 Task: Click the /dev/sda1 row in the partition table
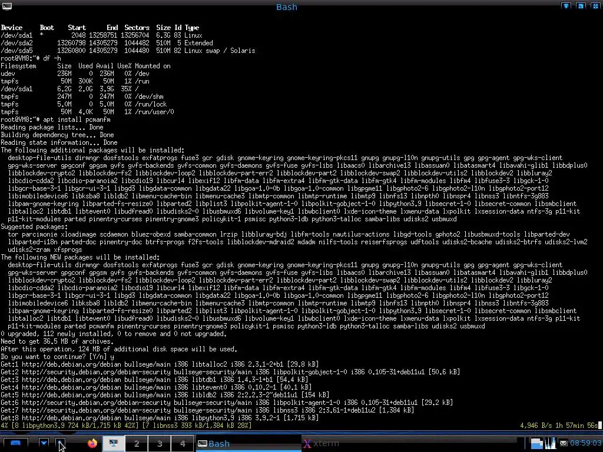click(101, 35)
